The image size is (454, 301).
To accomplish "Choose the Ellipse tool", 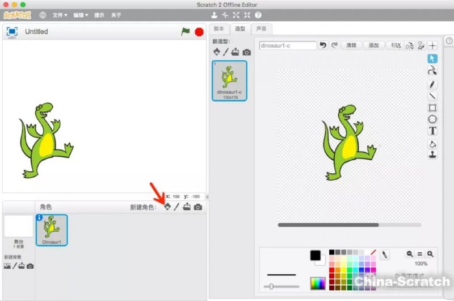I will [x=432, y=119].
